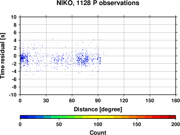The height and width of the screenshot is (135, 180).
Task: Click the y-axis tick label 0
Action: point(15,56)
